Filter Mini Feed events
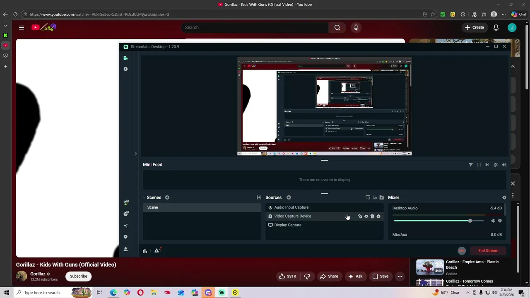This screenshot has height=298, width=530. click(x=470, y=165)
